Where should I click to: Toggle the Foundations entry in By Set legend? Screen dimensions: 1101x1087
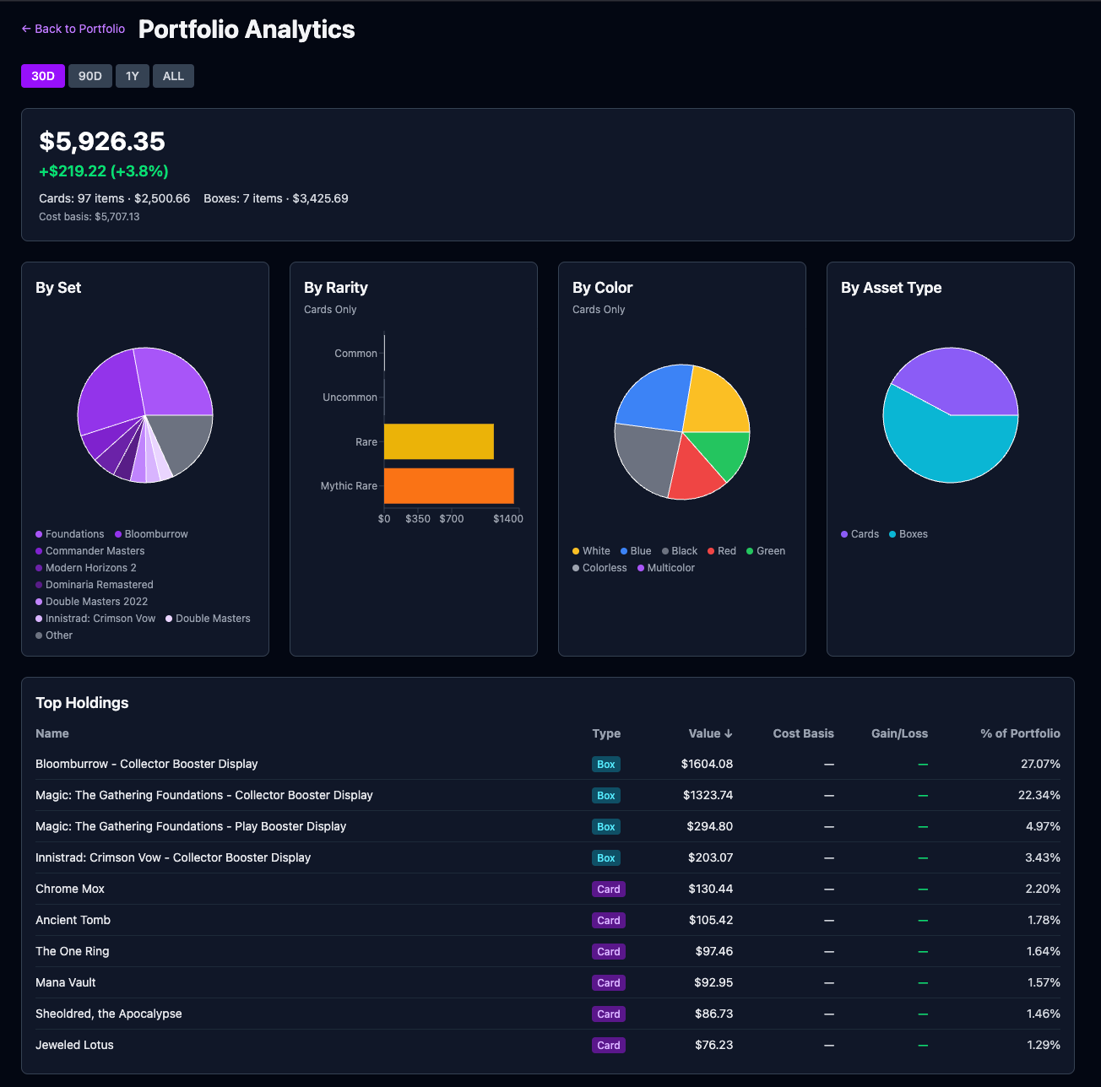pos(70,533)
